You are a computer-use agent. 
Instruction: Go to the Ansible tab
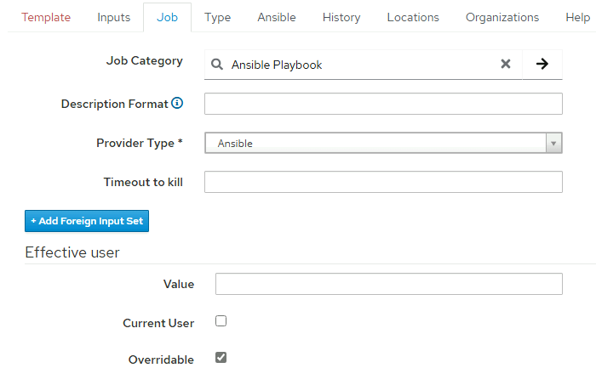coord(277,18)
